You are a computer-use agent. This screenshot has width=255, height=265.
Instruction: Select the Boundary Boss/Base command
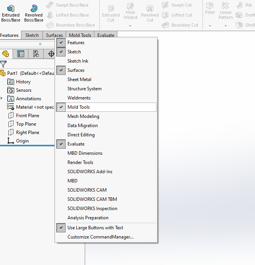click(71, 25)
